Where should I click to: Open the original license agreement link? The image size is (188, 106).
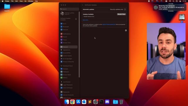pyautogui.click(x=109, y=24)
